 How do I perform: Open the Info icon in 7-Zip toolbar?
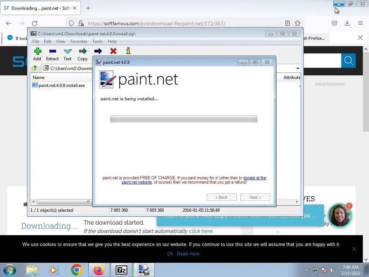(128, 51)
